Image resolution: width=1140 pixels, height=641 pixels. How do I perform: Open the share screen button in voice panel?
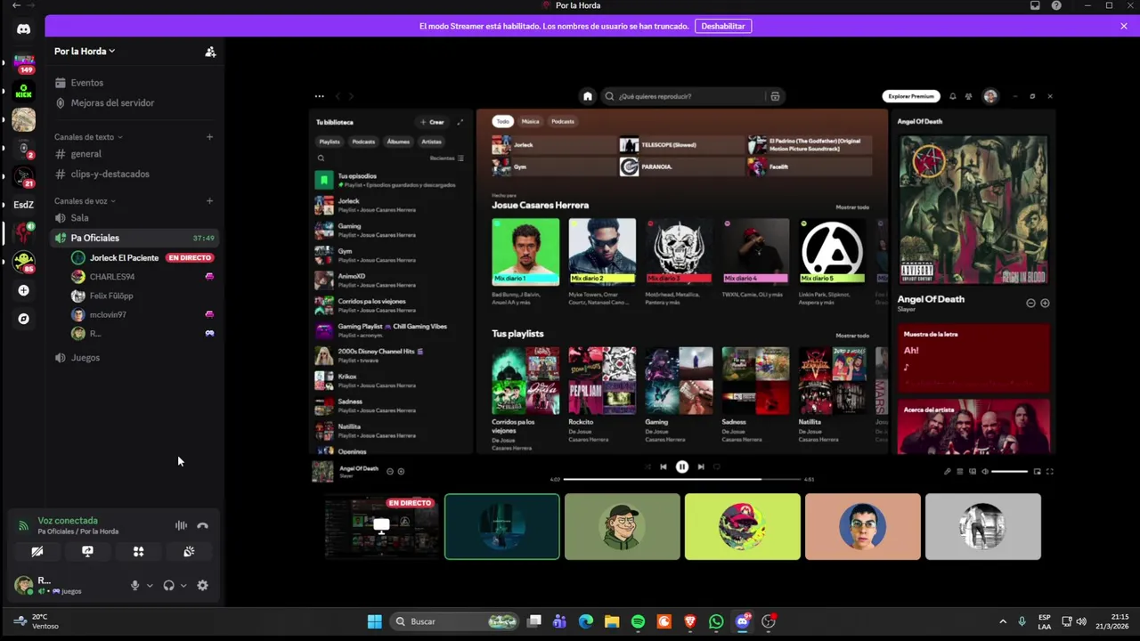(87, 551)
